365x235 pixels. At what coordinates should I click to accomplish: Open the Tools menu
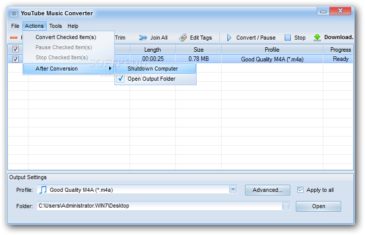(x=55, y=26)
